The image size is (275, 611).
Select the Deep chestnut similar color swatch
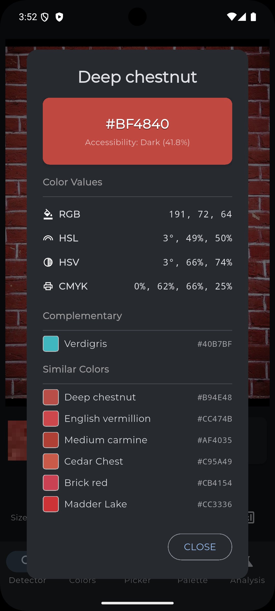(51, 397)
